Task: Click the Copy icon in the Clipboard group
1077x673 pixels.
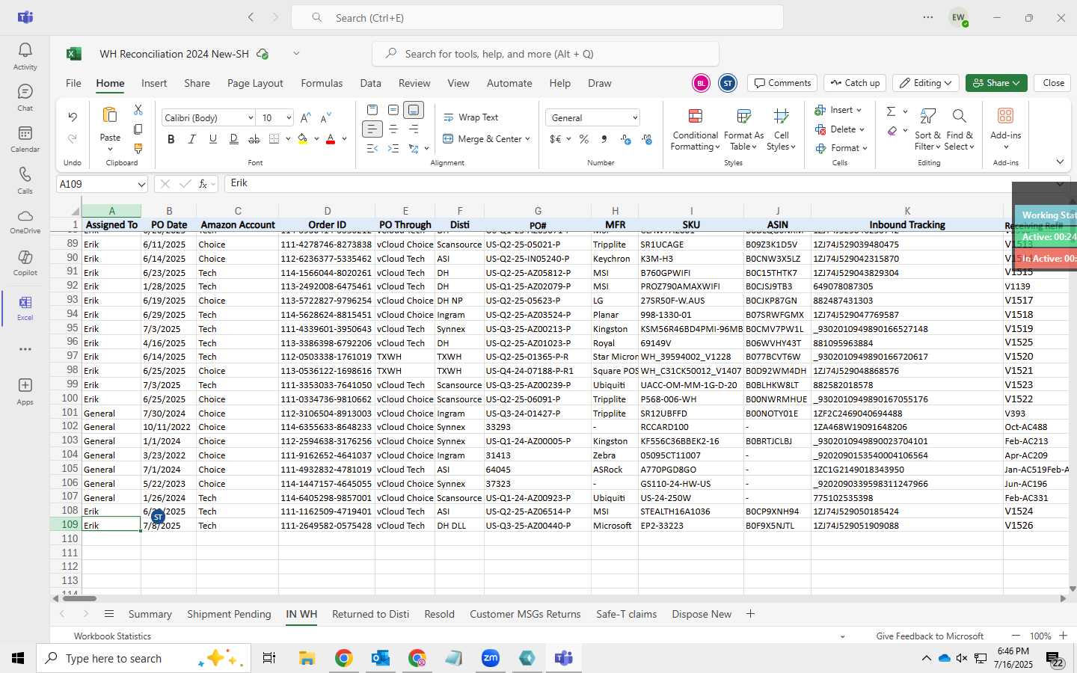Action: 138,129
